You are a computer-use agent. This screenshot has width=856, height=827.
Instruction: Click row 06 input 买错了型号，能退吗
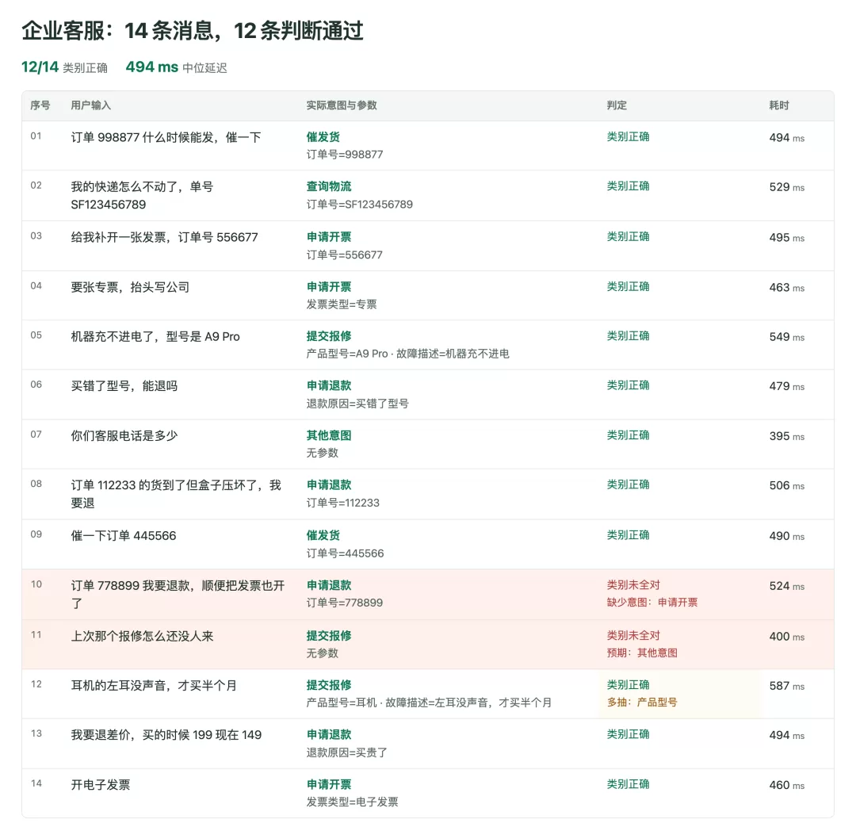[x=124, y=386]
